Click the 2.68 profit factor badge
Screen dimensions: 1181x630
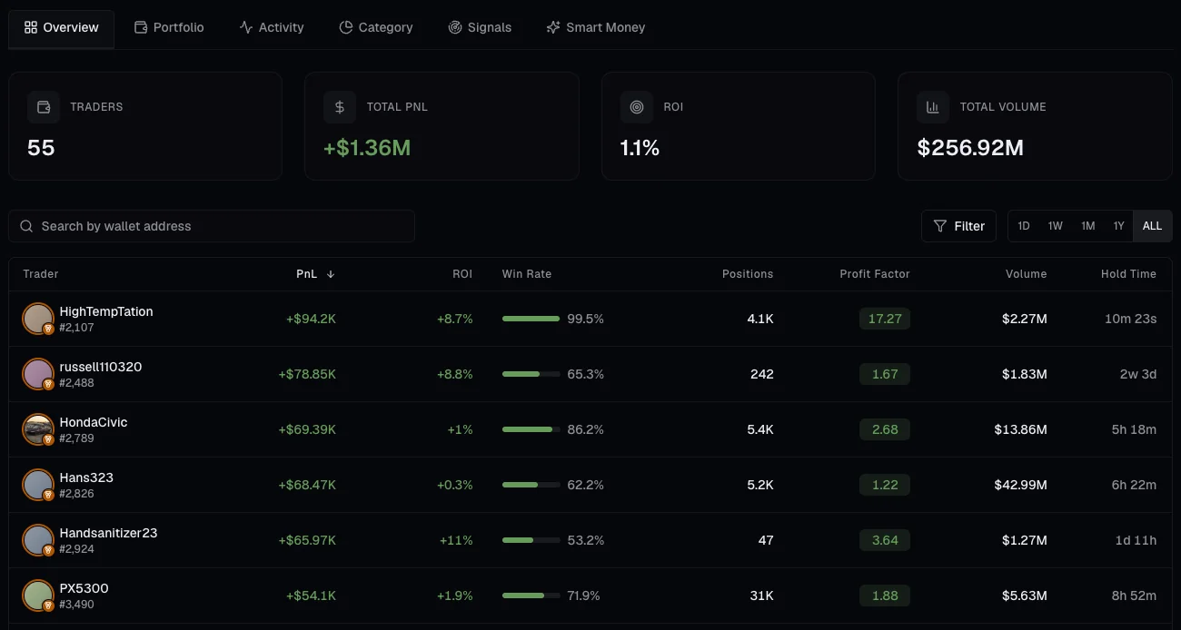click(885, 429)
